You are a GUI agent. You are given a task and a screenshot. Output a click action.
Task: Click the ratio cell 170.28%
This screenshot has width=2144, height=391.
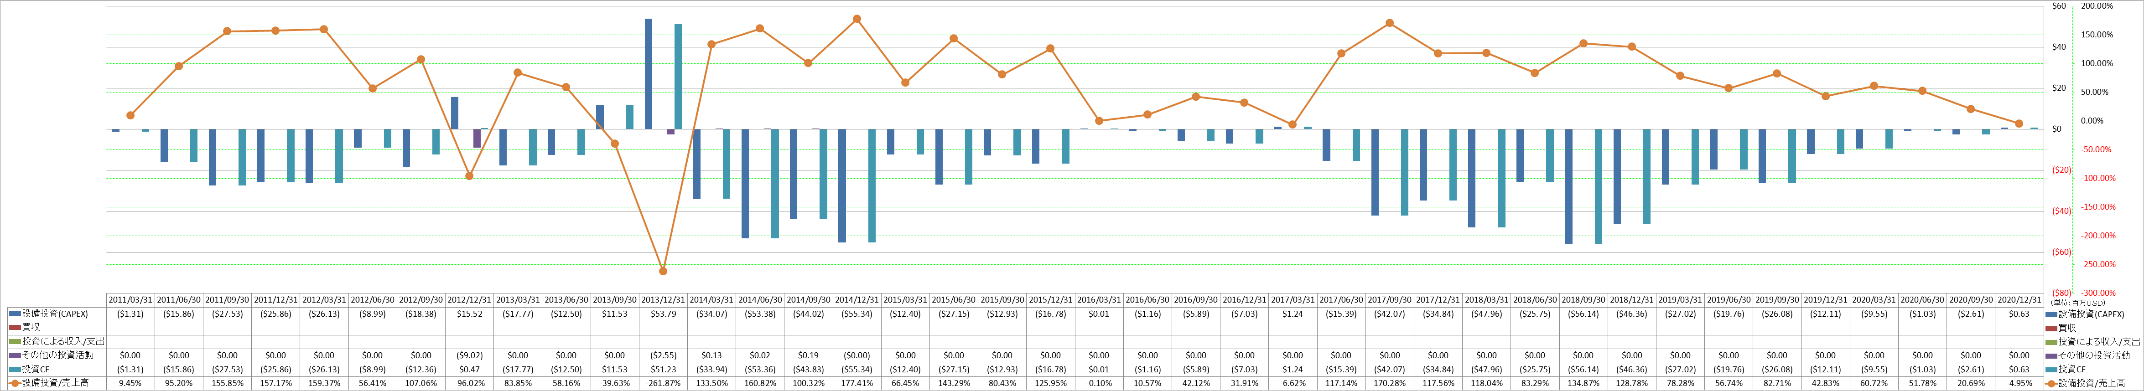tap(1389, 384)
